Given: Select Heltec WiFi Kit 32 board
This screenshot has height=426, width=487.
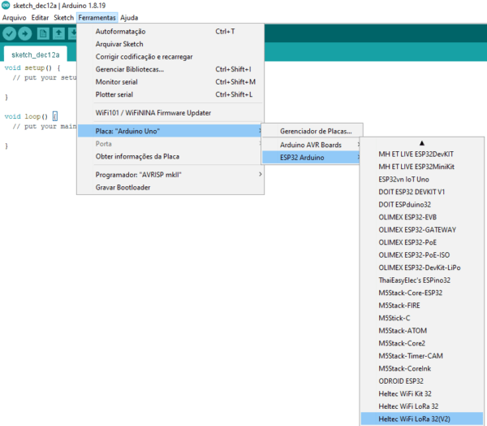Looking at the screenshot, I should (422, 393).
